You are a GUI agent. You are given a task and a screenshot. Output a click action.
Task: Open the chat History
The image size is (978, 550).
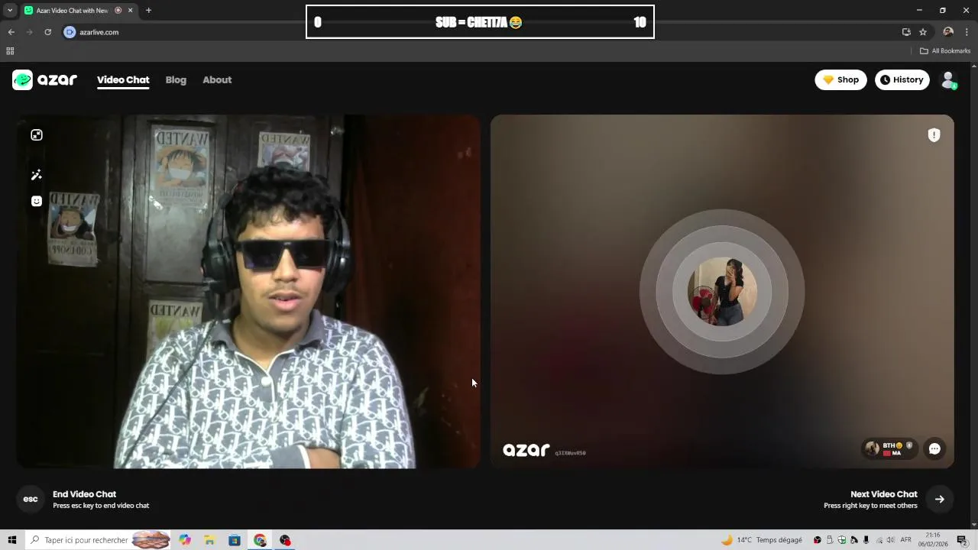(x=902, y=79)
